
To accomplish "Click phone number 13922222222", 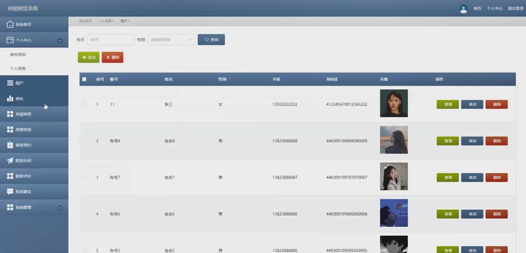I will 285,104.
